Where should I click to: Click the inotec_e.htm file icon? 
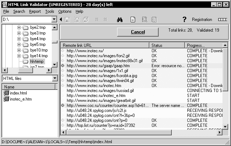[x=6, y=99]
